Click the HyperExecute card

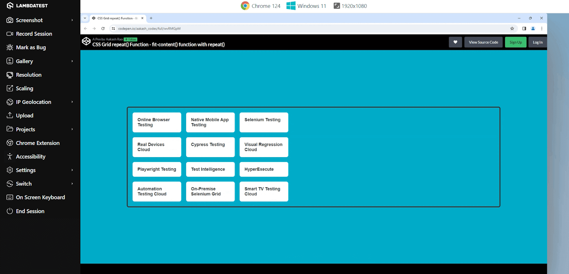pos(264,169)
